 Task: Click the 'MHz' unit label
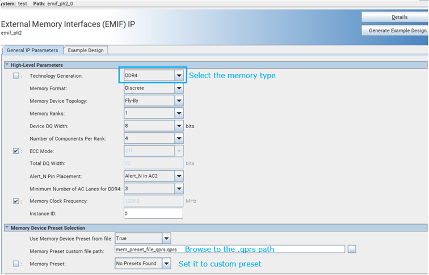(191, 201)
